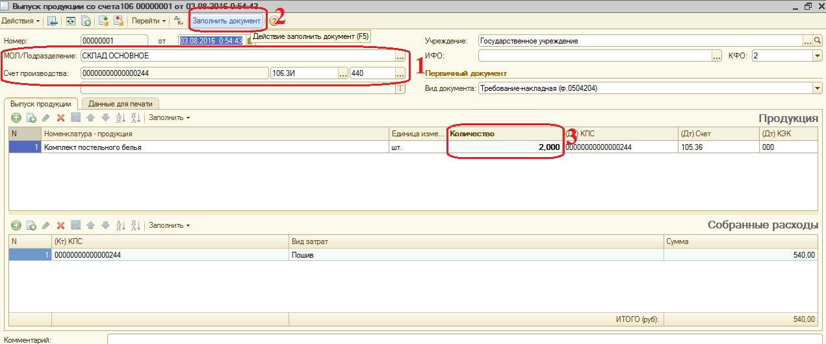The image size is (826, 344).
Task: Open the account selection for 106.3И
Action: pos(343,73)
